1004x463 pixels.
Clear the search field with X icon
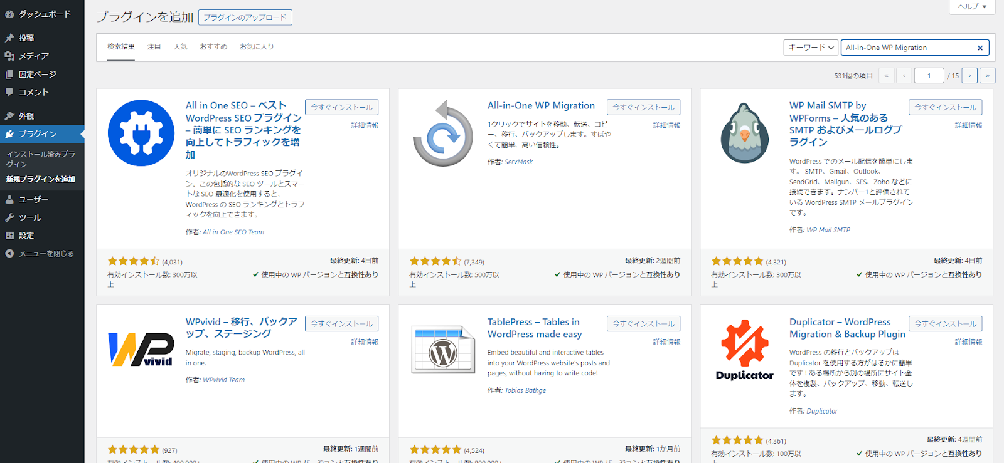[x=980, y=48]
